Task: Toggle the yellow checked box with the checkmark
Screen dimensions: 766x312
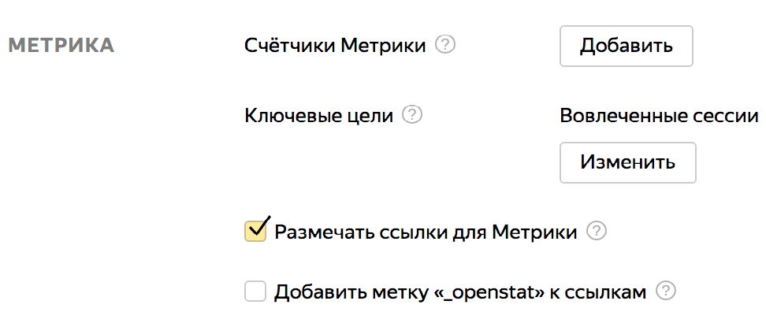Action: (255, 231)
